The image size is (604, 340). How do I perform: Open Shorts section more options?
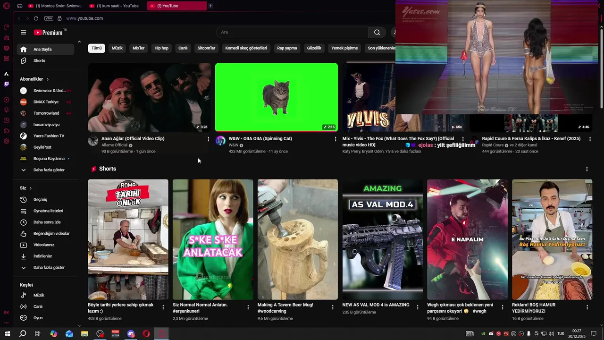(587, 169)
